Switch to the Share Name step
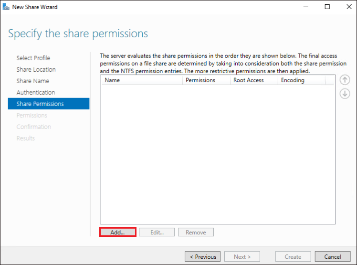The width and height of the screenshot is (357, 265). [33, 81]
